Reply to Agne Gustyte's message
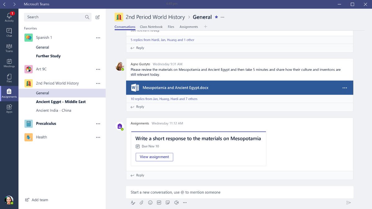The width and height of the screenshot is (372, 209). click(137, 107)
